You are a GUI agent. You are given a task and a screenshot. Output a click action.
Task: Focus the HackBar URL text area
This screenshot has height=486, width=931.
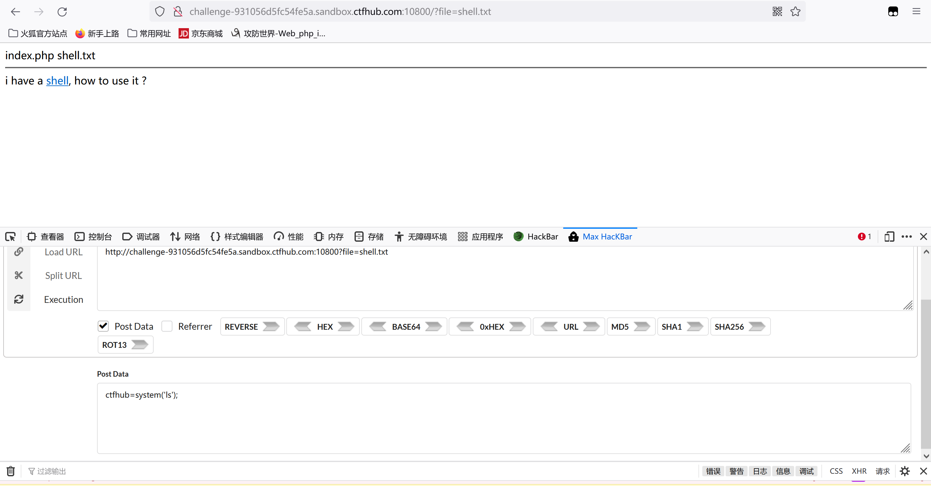click(505, 279)
